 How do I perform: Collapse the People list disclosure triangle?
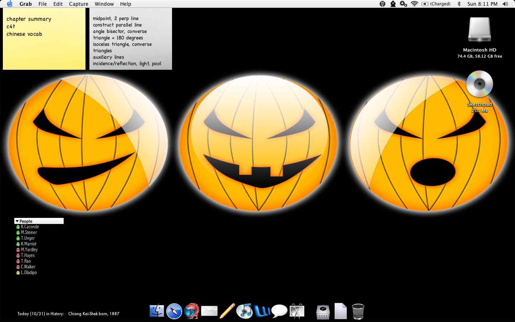(17, 221)
